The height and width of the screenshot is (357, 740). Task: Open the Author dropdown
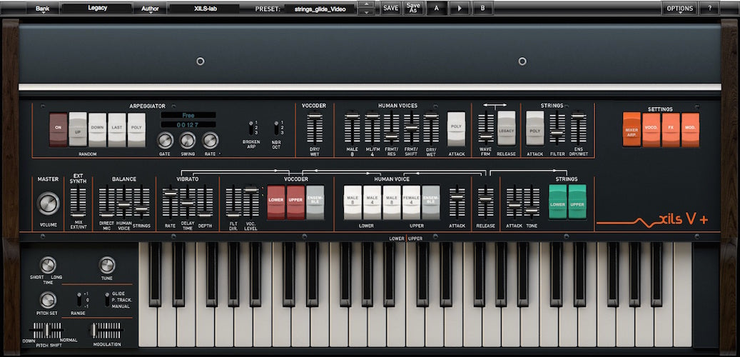[150, 9]
